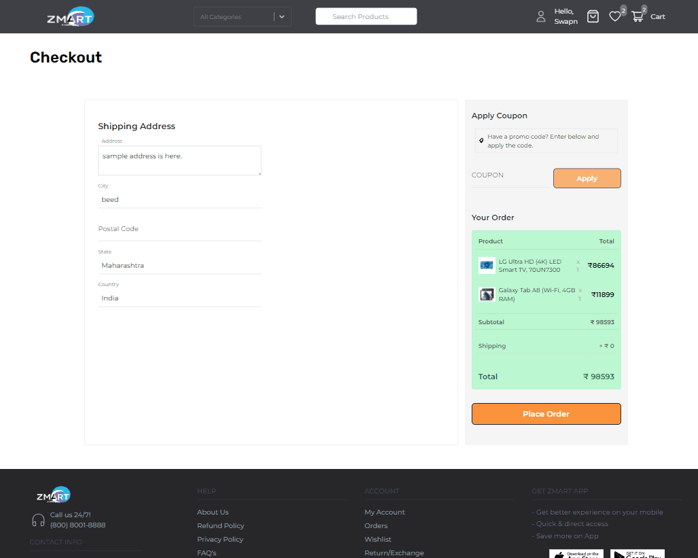Click the Address text area
Image resolution: width=698 pixels, height=558 pixels.
pos(179,160)
